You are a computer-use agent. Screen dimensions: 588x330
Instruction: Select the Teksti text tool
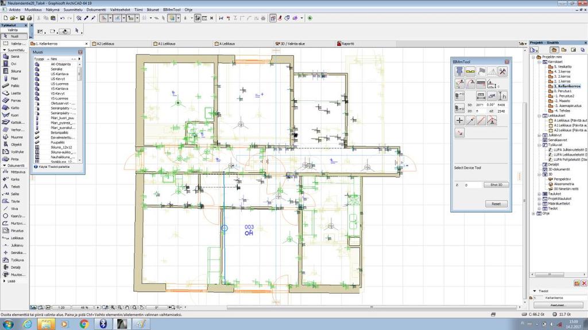pos(14,187)
